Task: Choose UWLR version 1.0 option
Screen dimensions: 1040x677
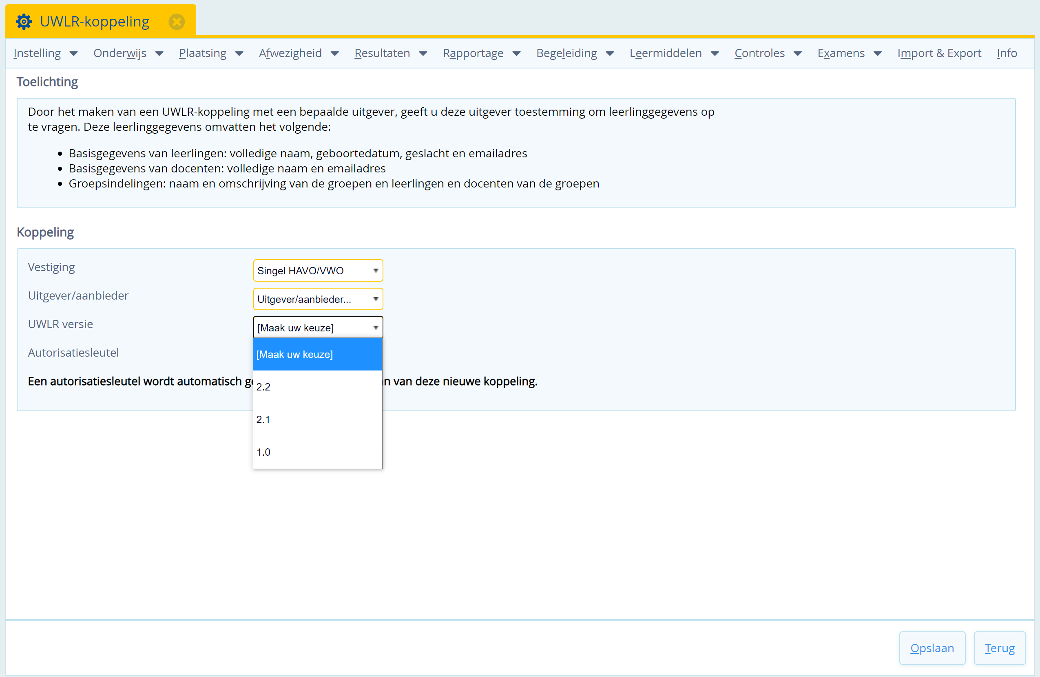Action: [317, 452]
